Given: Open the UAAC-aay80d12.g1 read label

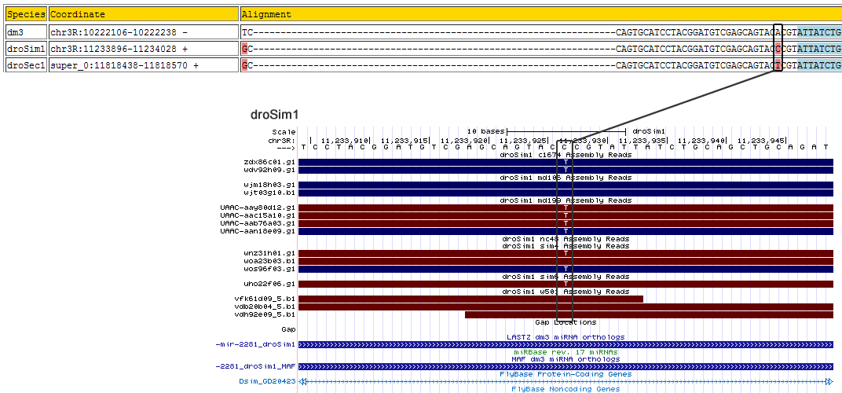Looking at the screenshot, I should pos(258,208).
